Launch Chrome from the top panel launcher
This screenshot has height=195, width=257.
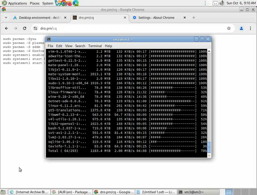[x=63, y=3]
